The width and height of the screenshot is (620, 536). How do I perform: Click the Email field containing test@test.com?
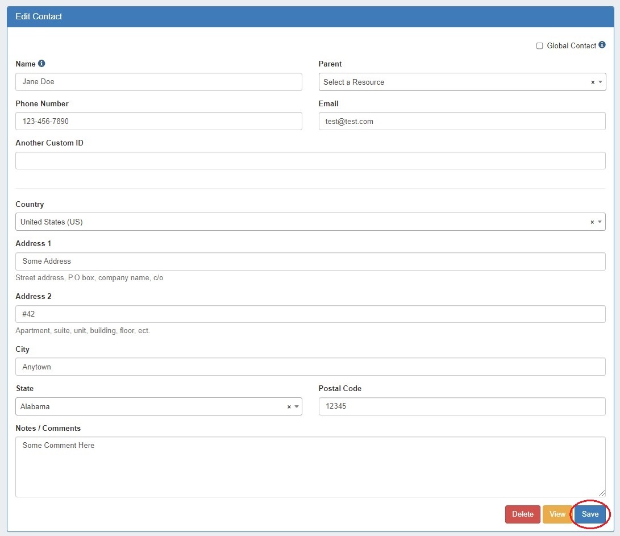pyautogui.click(x=461, y=121)
